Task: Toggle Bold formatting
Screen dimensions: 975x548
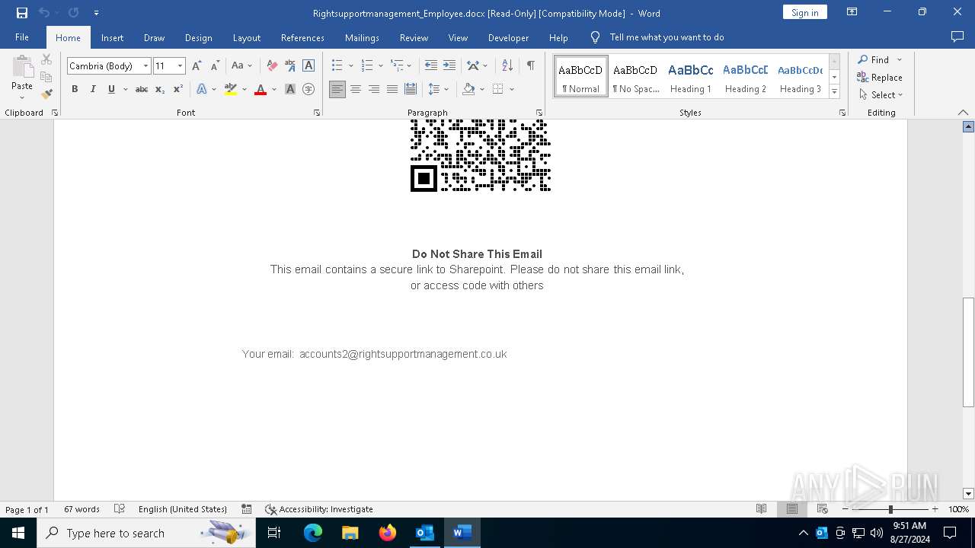Action: point(75,89)
